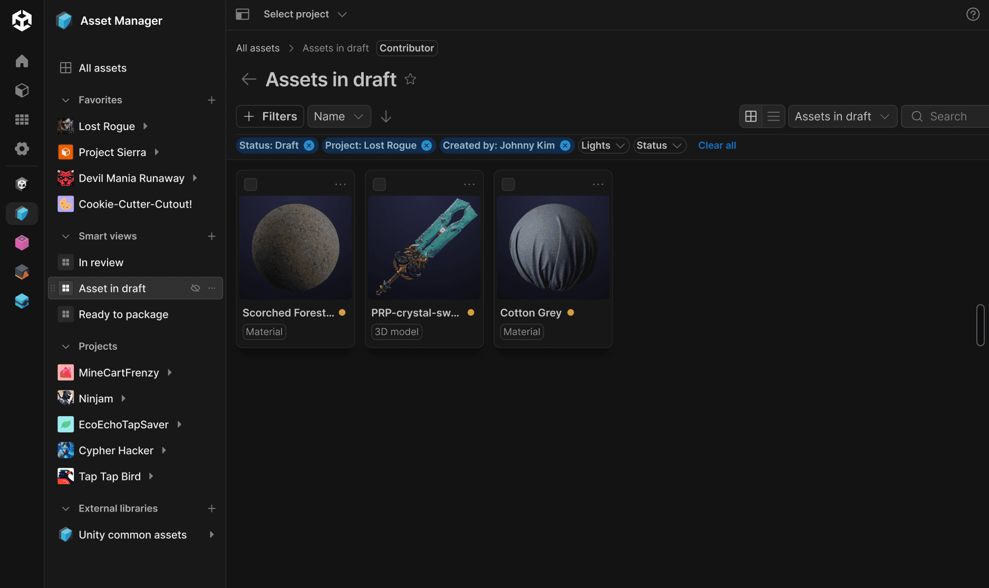The height and width of the screenshot is (588, 989).
Task: Open the Filters panel
Action: tap(269, 116)
